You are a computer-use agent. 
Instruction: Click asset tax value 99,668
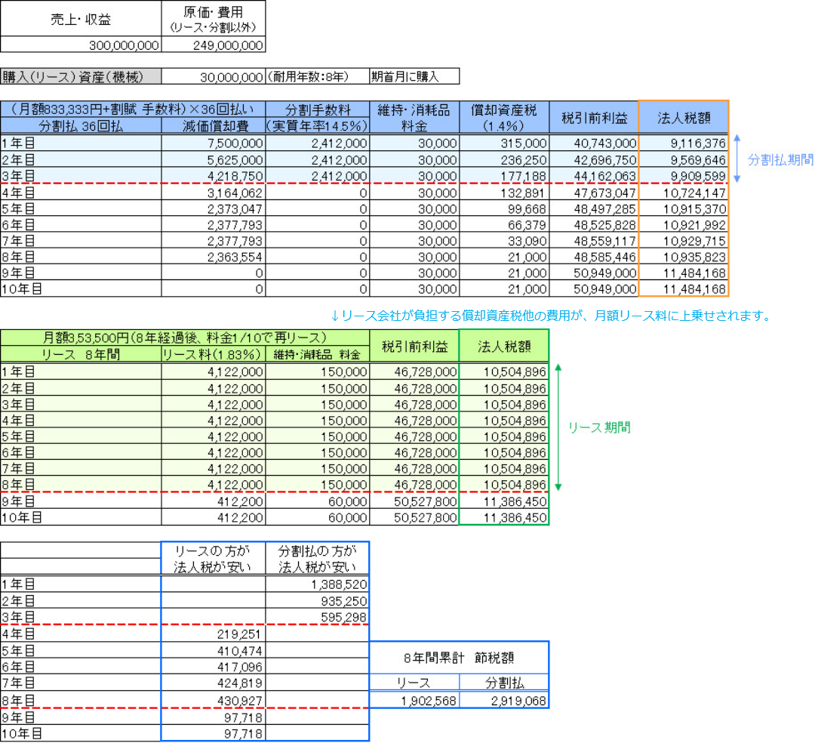pyautogui.click(x=504, y=208)
